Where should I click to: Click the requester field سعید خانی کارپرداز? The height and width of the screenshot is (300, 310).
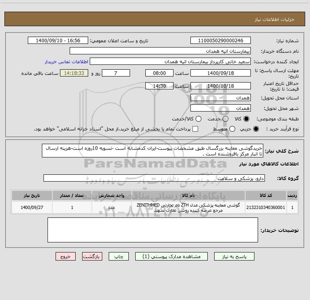170,61
